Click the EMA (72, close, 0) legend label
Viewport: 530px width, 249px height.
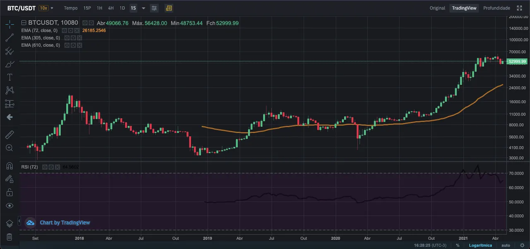pyautogui.click(x=39, y=31)
